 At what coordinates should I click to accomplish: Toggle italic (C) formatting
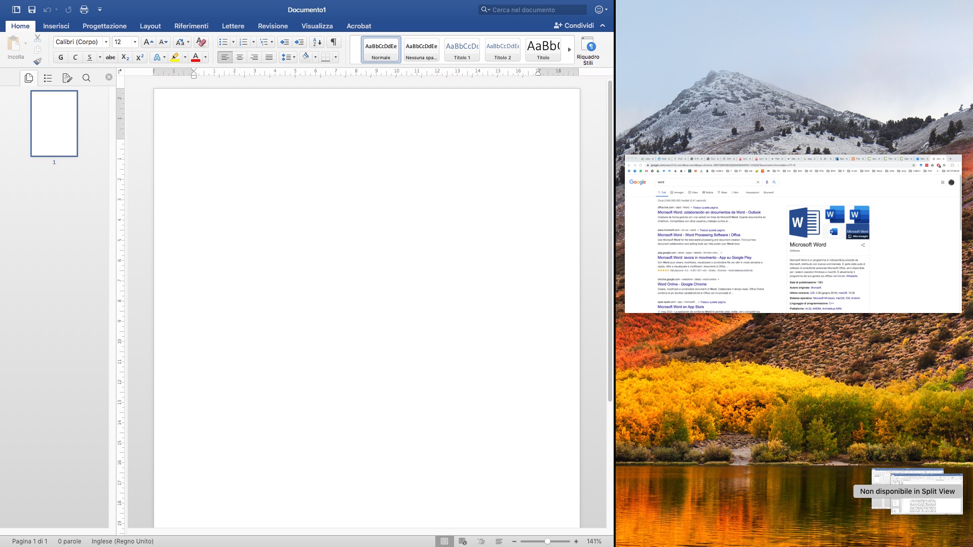pos(76,57)
